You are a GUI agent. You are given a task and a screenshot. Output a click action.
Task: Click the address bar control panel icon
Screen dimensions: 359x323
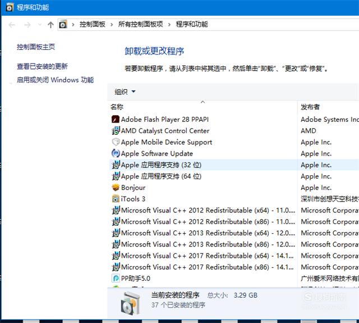[x=63, y=24]
